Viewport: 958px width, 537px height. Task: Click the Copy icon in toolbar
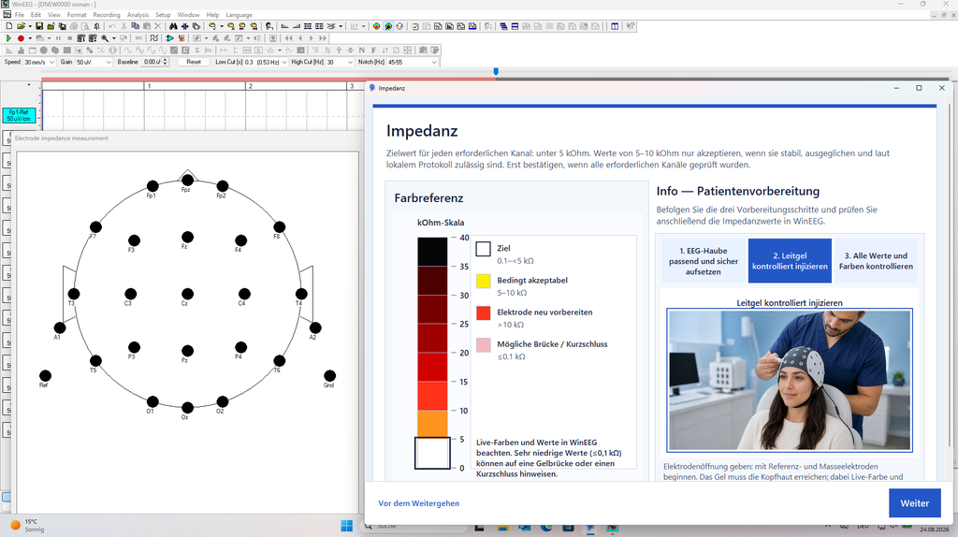pyautogui.click(x=136, y=26)
